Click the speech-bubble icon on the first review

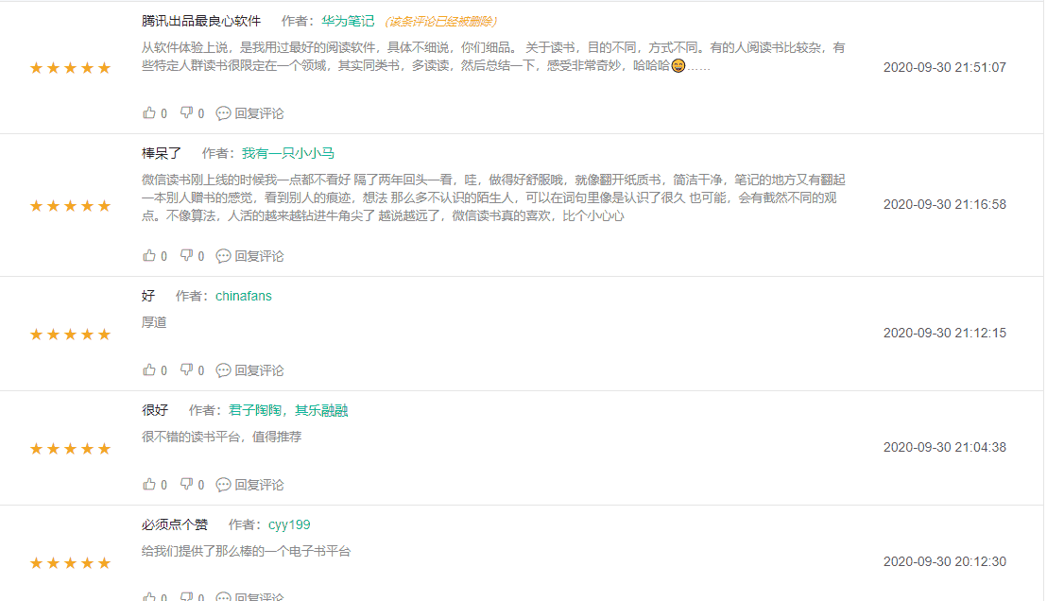[x=223, y=112]
